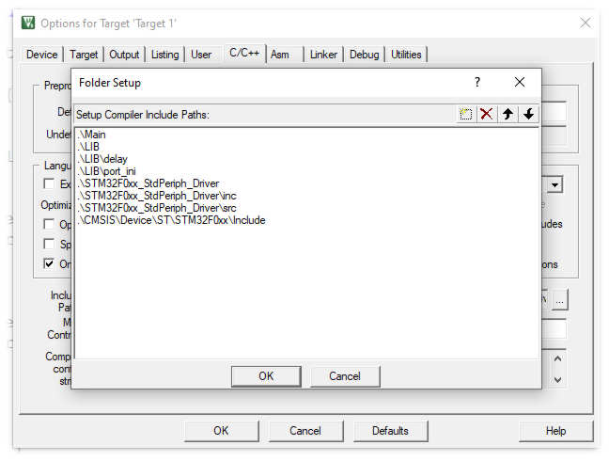Confirm Folder Setup with OK
This screenshot has height=461, width=609.
point(266,376)
